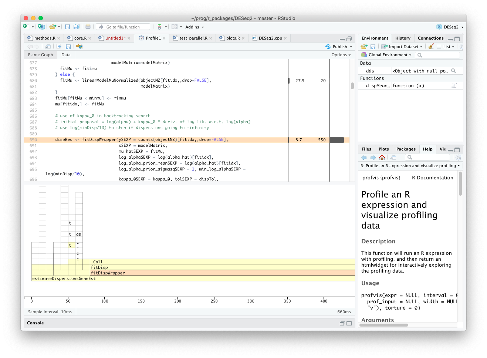
Task: Open the New File dropdown arrow
Action: pyautogui.click(x=33, y=27)
